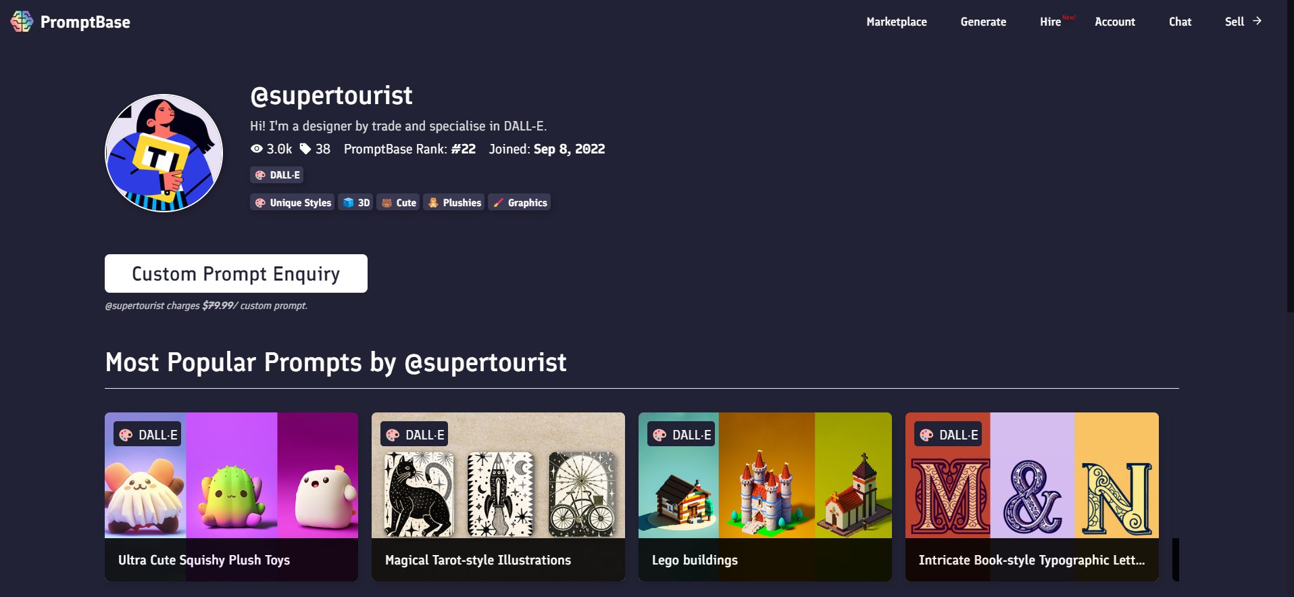The width and height of the screenshot is (1294, 597).
Task: Click the arrow icon next to Sell
Action: tap(1257, 21)
